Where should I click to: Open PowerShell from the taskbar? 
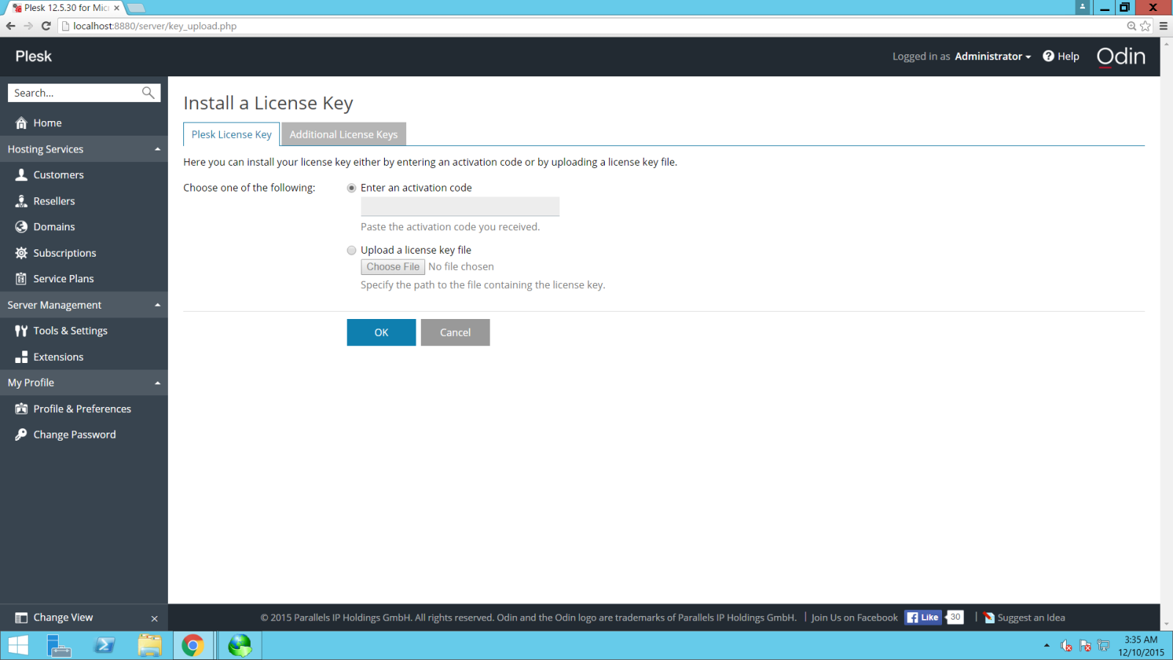(x=104, y=645)
